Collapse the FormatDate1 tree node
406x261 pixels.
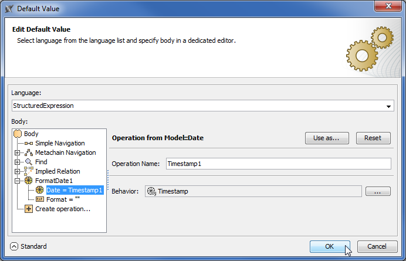coord(18,181)
